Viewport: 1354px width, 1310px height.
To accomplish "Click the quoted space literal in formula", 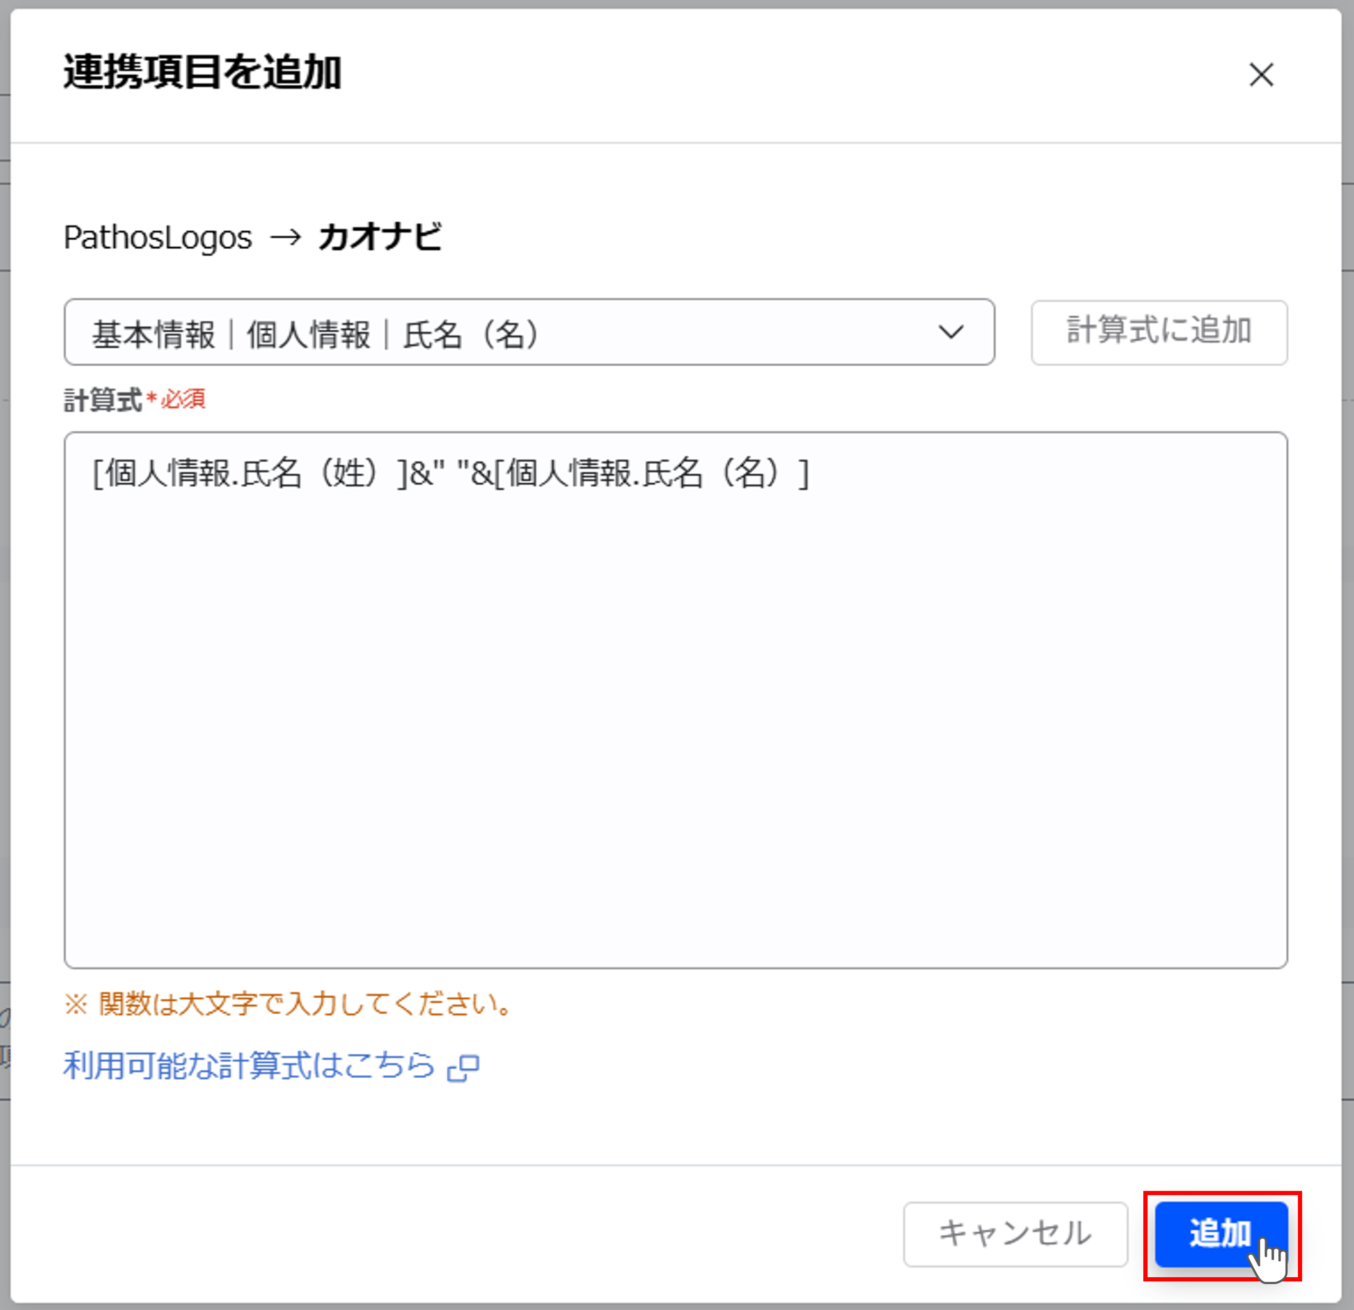I will coord(451,474).
